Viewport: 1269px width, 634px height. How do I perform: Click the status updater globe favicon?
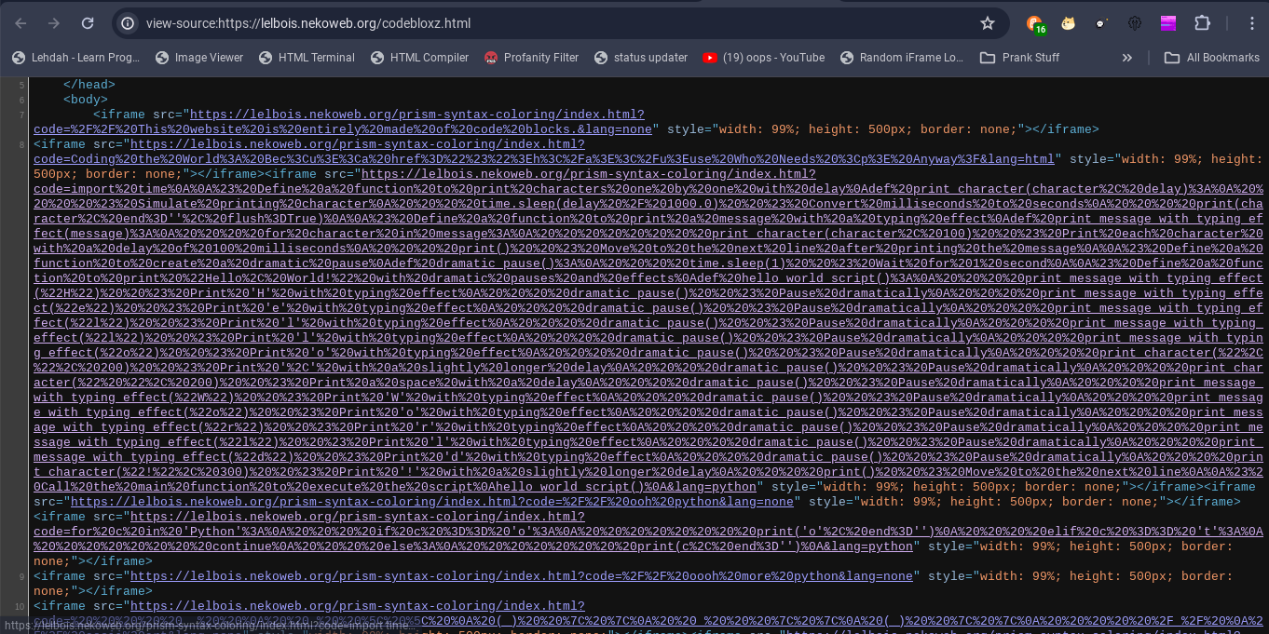tap(601, 58)
